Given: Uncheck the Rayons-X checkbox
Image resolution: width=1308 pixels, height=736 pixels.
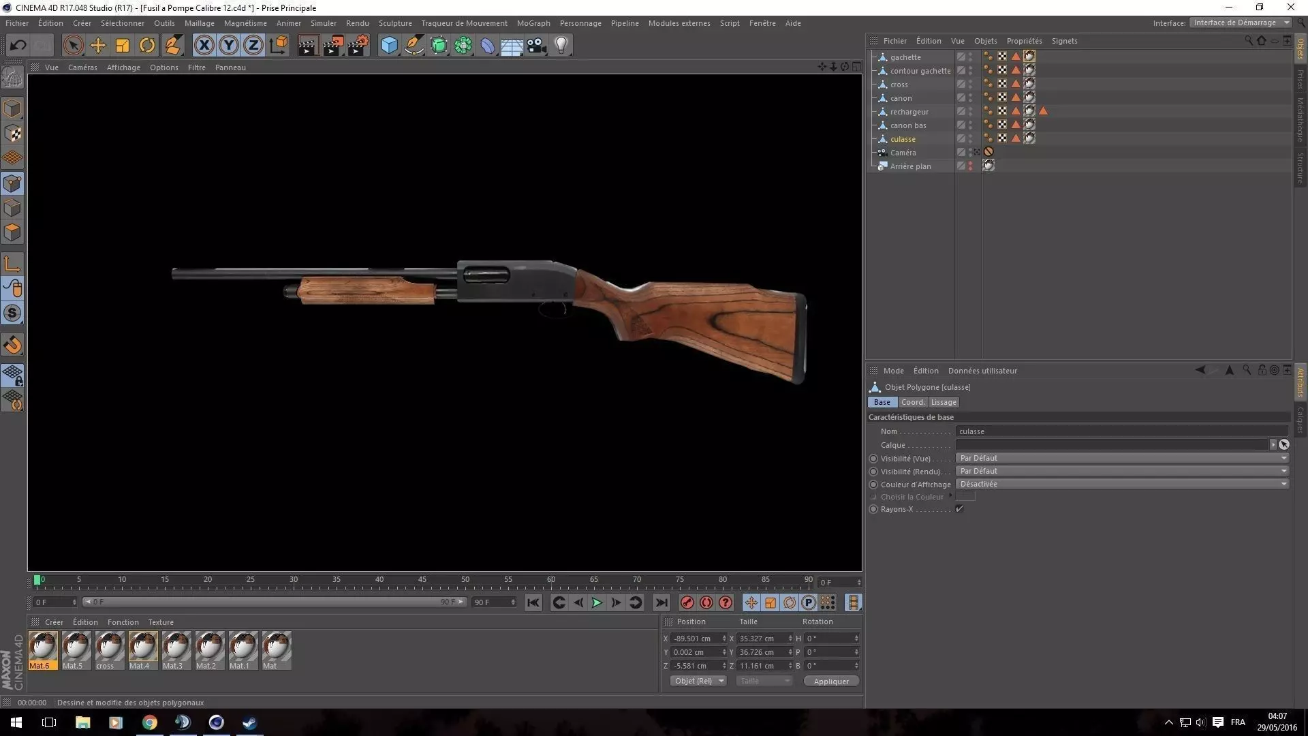Looking at the screenshot, I should coord(959,509).
